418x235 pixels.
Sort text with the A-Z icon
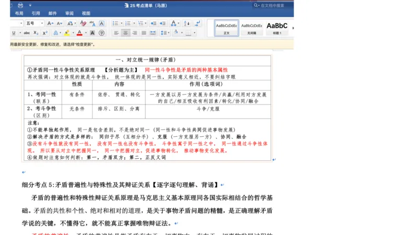coord(187,23)
